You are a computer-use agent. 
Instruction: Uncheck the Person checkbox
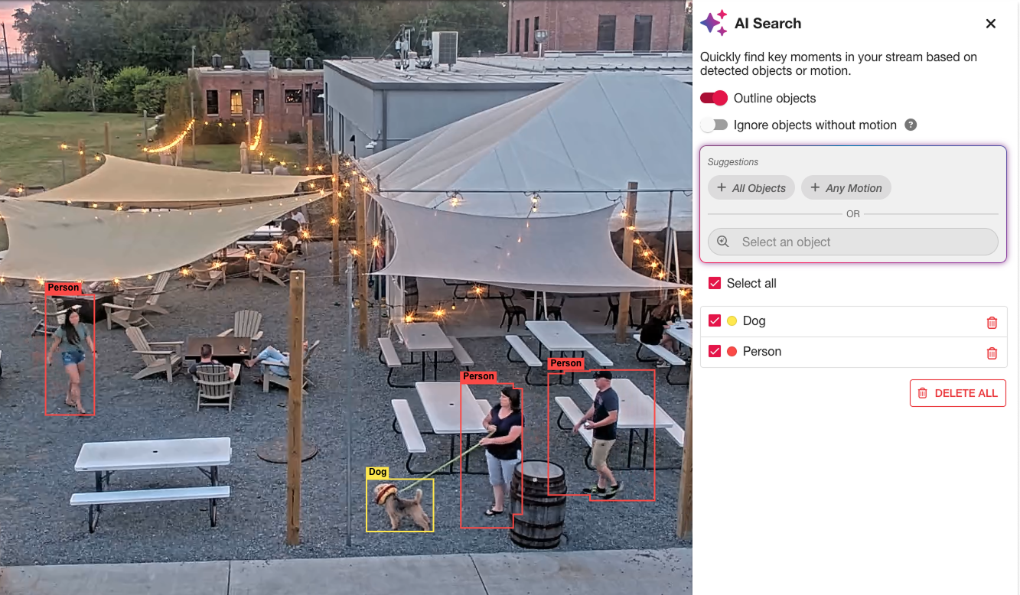pos(715,351)
